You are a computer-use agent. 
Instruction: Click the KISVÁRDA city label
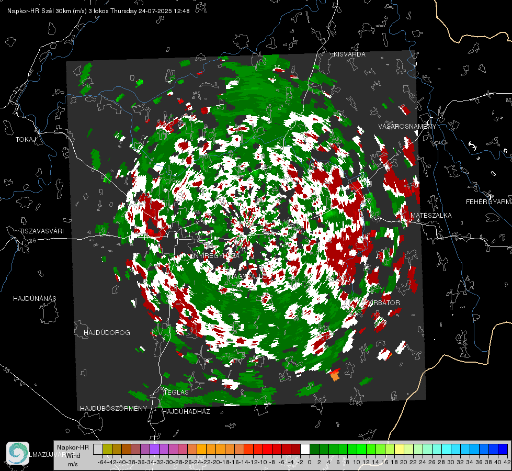click(349, 54)
